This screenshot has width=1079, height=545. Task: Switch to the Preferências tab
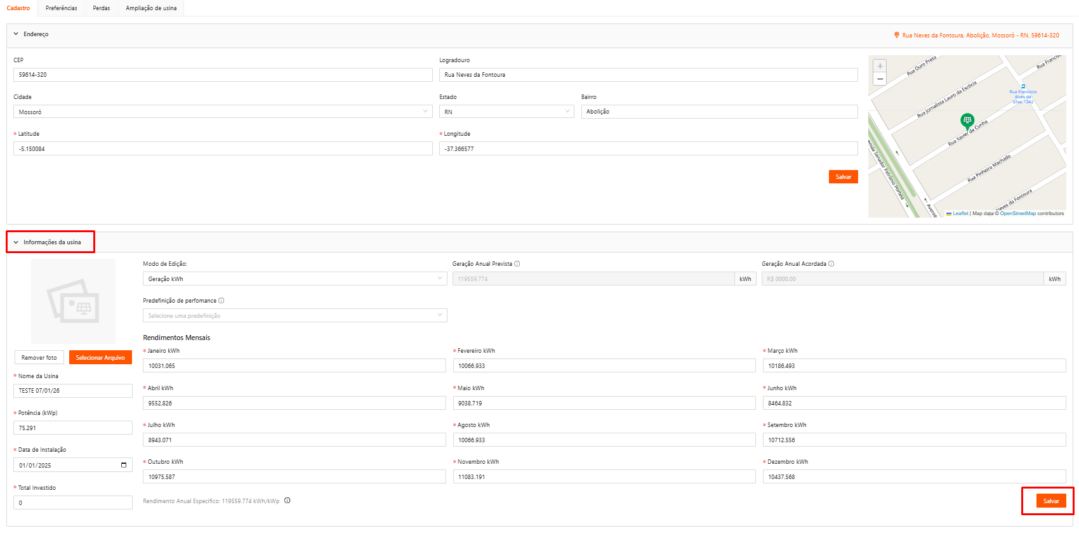coord(62,8)
